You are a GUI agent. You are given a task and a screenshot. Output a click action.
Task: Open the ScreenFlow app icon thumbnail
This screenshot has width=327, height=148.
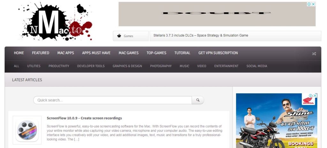point(27,130)
